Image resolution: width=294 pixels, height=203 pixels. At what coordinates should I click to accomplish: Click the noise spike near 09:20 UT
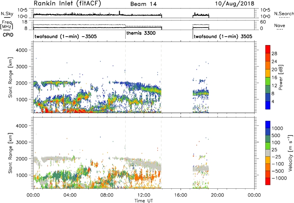[119, 13]
